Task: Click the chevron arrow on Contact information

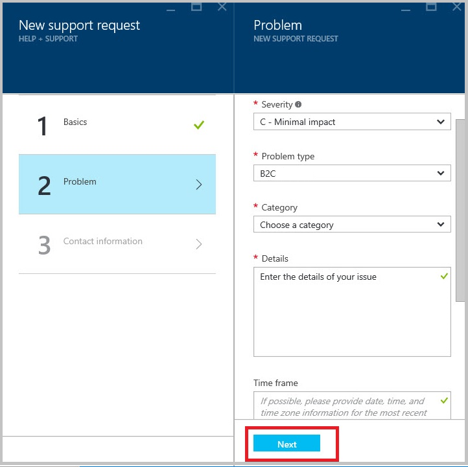Action: point(199,244)
